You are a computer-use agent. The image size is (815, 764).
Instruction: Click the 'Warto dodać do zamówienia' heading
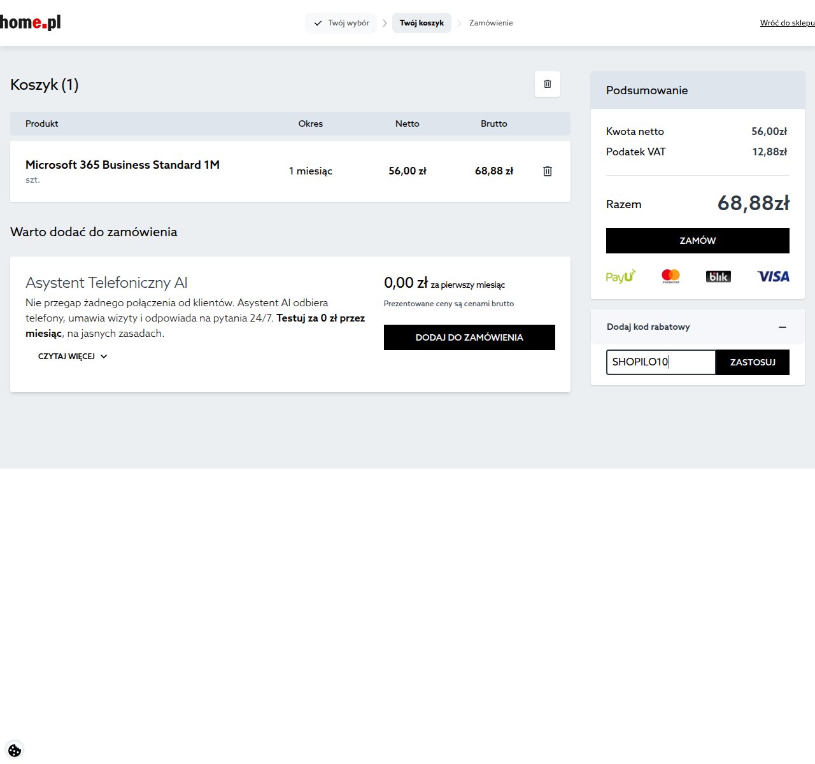pos(94,232)
